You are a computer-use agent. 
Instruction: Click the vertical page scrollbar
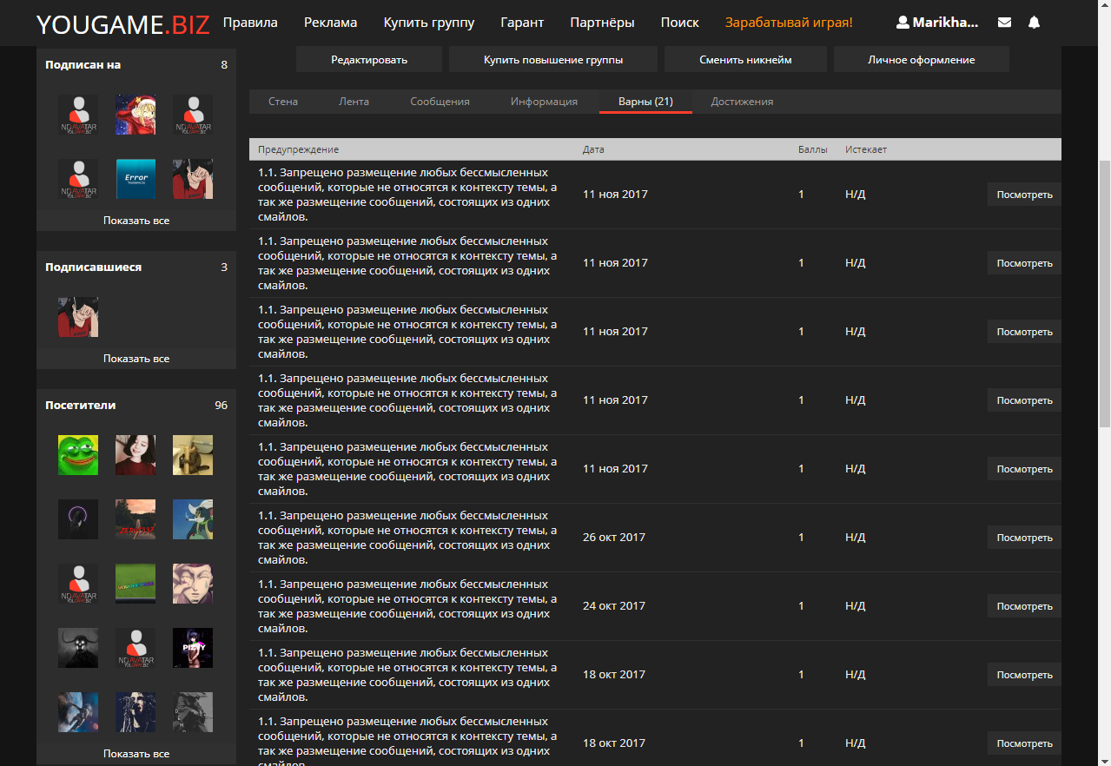(x=1104, y=295)
